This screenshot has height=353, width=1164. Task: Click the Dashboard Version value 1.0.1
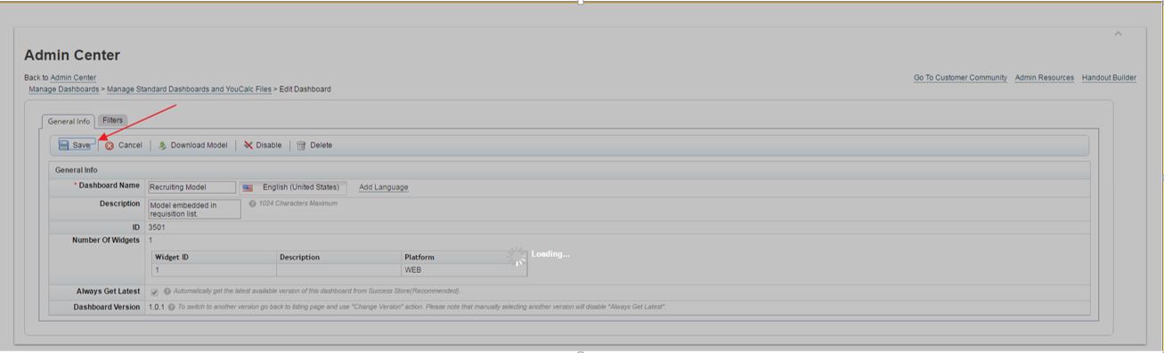coord(156,308)
